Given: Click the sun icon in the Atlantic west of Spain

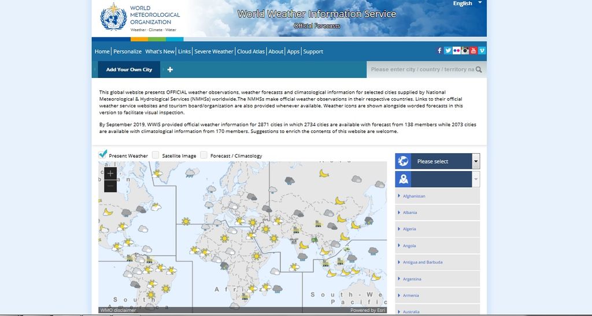Looking at the screenshot, I should [186, 221].
